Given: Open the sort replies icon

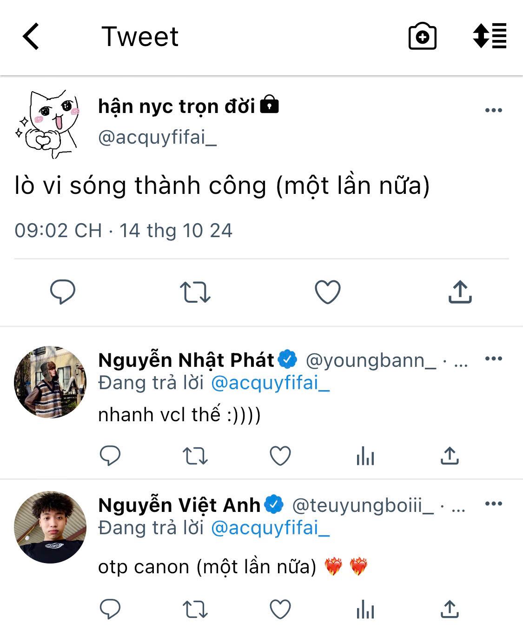Looking at the screenshot, I should click(x=490, y=36).
